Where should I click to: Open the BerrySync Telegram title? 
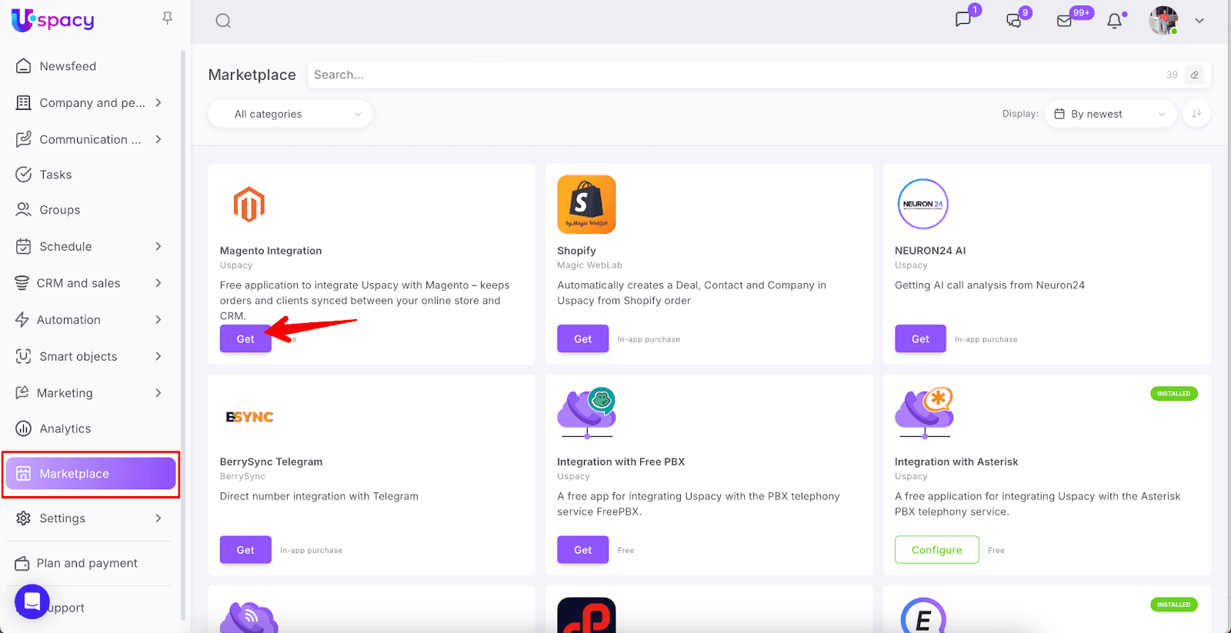pos(271,462)
